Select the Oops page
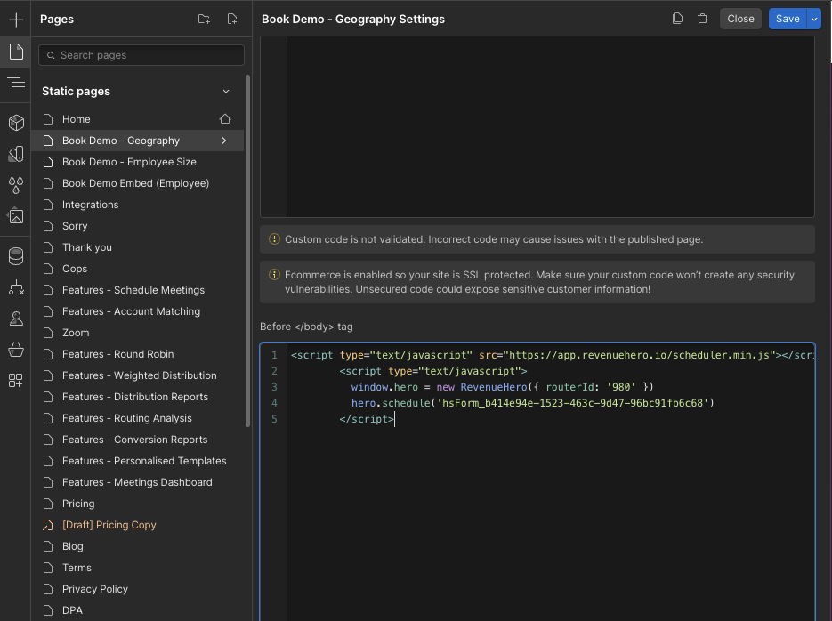The width and height of the screenshot is (832, 621). [137, 269]
